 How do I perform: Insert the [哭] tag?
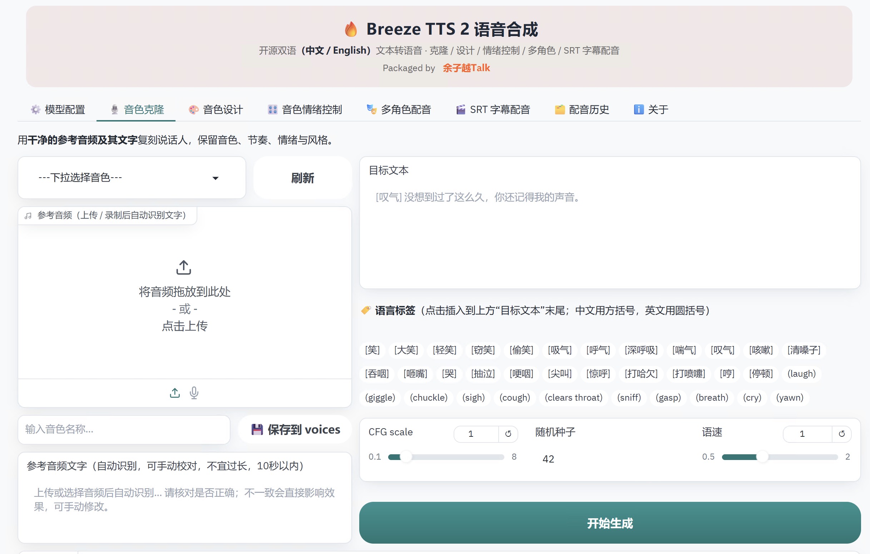449,374
